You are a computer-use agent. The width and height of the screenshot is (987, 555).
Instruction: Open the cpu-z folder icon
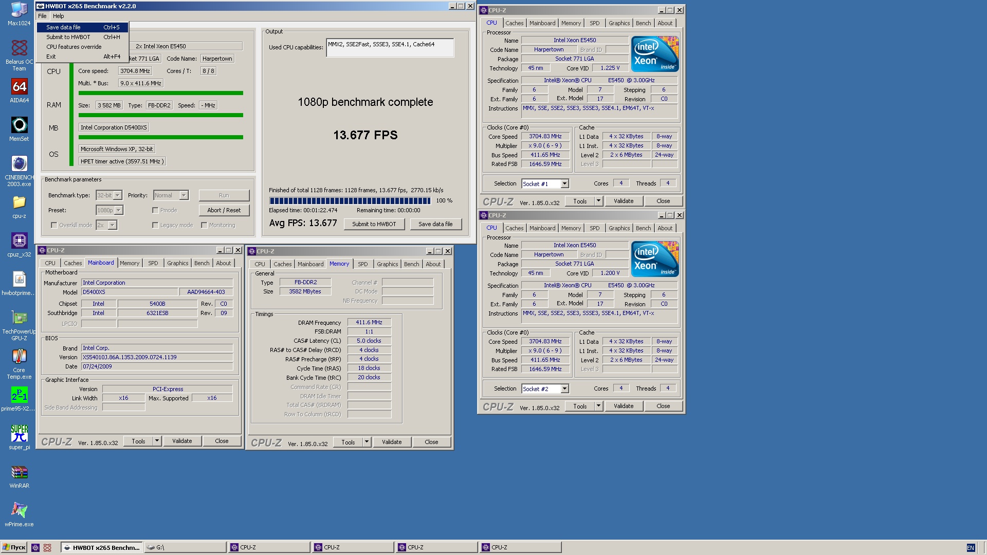point(19,207)
